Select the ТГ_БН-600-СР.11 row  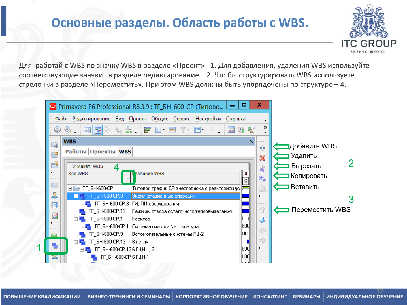(153, 211)
